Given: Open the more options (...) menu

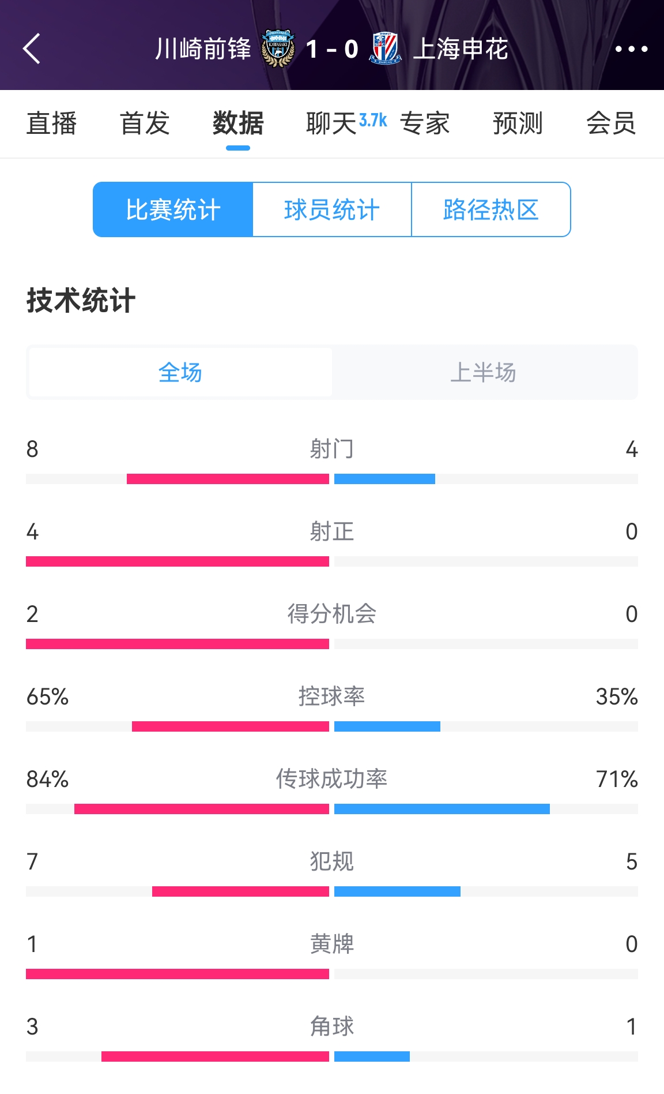Looking at the screenshot, I should (632, 50).
